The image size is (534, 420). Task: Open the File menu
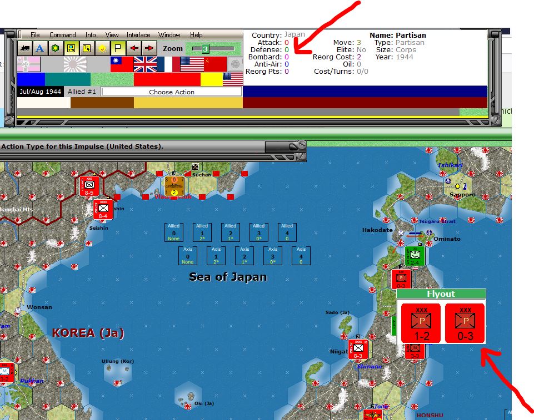click(35, 35)
